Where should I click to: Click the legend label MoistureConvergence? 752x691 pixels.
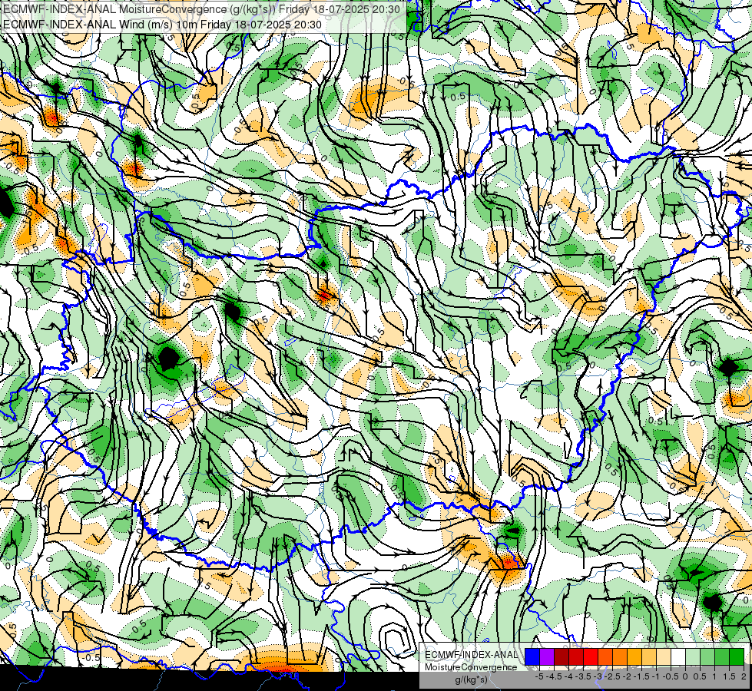[x=471, y=667]
